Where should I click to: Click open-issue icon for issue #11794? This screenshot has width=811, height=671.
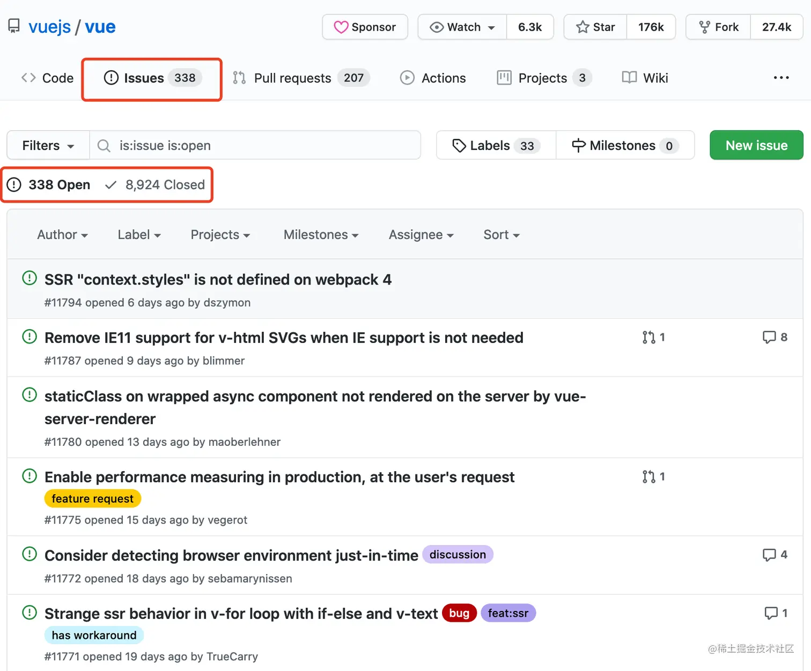pyautogui.click(x=30, y=278)
